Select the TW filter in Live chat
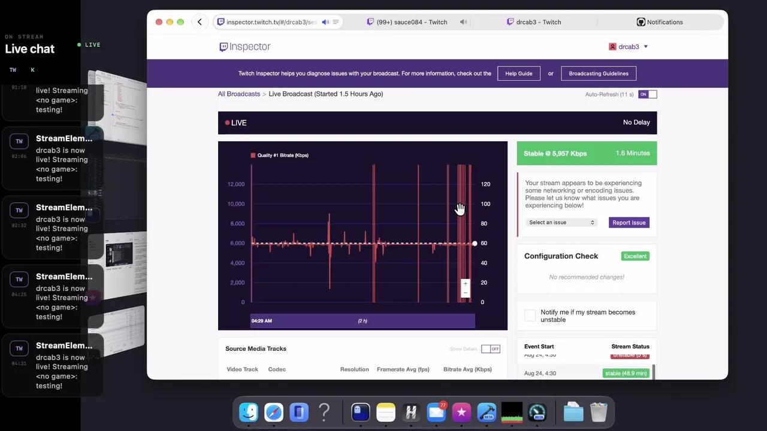 (x=13, y=70)
